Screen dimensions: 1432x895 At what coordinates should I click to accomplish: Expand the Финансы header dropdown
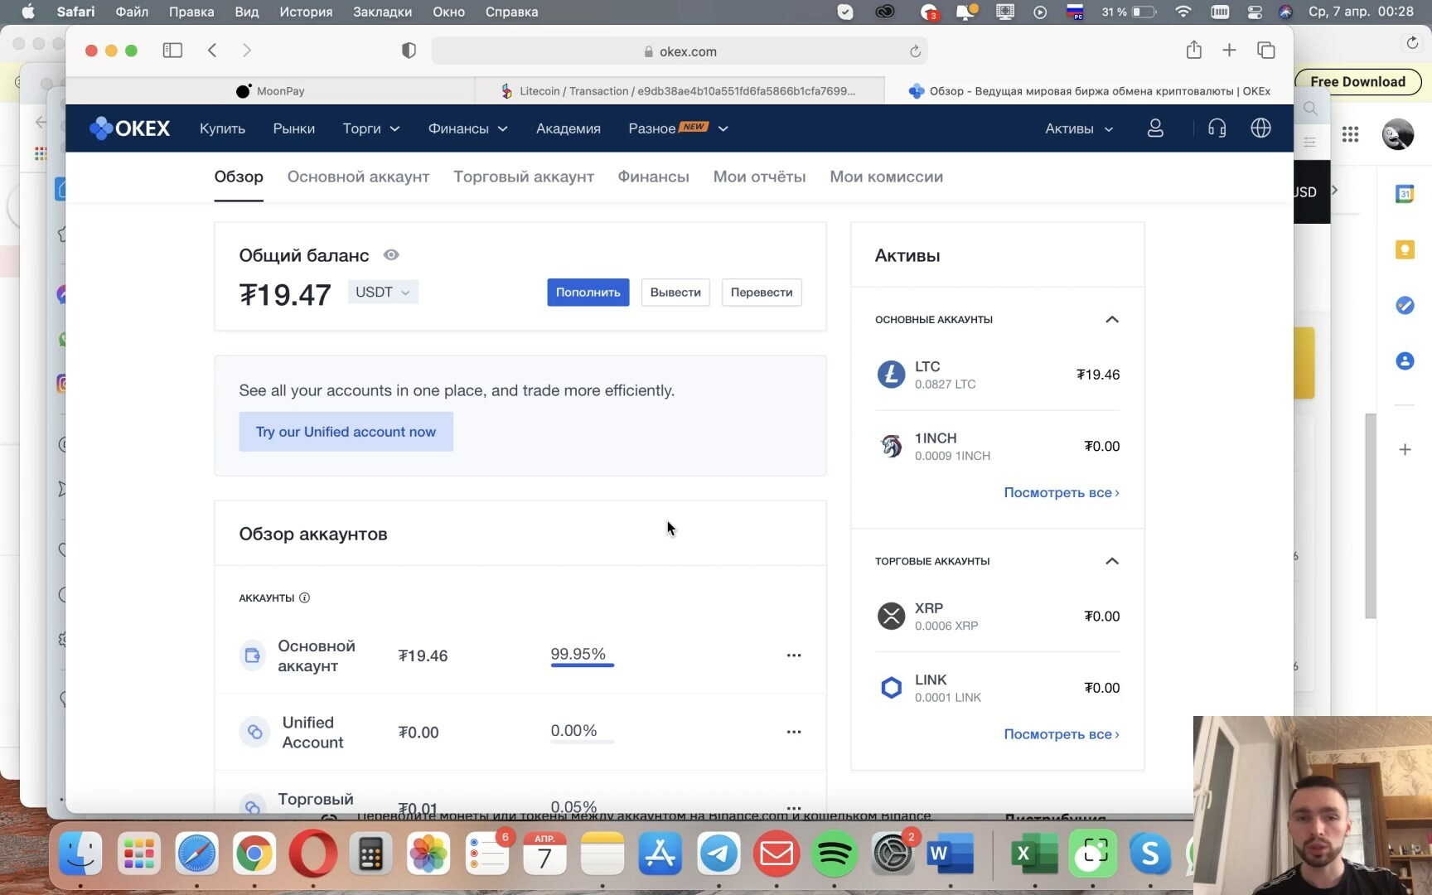[467, 128]
